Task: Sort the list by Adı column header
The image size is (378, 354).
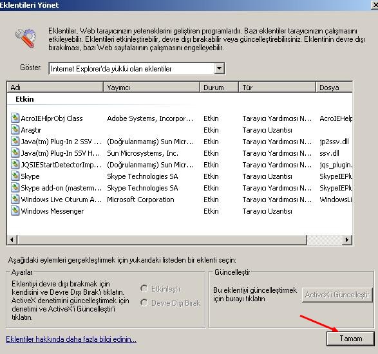Action: pyautogui.click(x=55, y=88)
